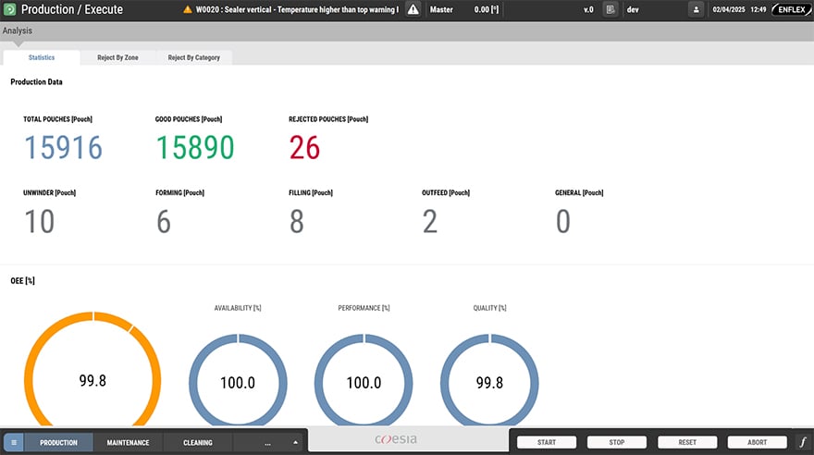This screenshot has height=455, width=814.
Task: Click the user profile icon
Action: click(696, 9)
